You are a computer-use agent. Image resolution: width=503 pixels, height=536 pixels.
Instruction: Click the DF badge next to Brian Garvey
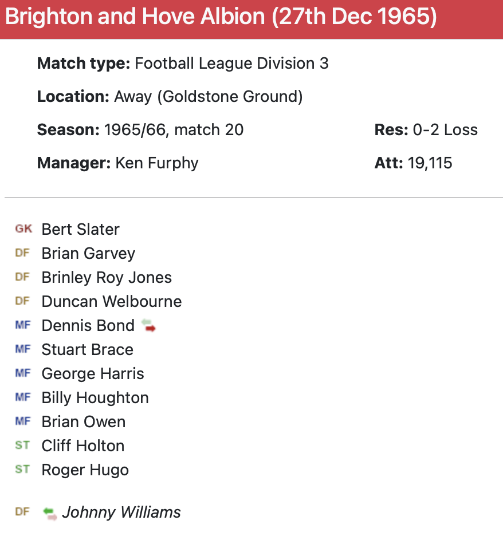(22, 253)
